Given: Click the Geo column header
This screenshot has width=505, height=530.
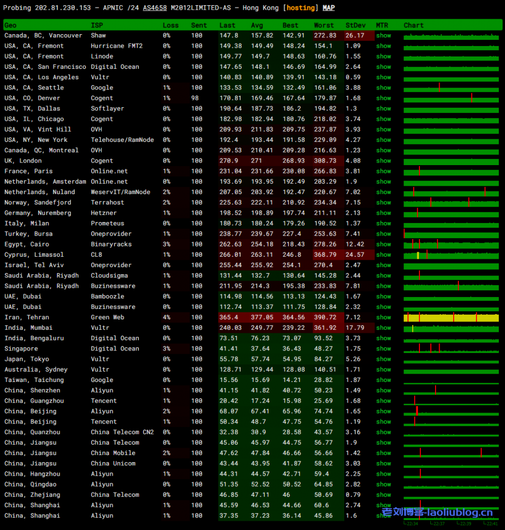Looking at the screenshot, I should [10, 25].
